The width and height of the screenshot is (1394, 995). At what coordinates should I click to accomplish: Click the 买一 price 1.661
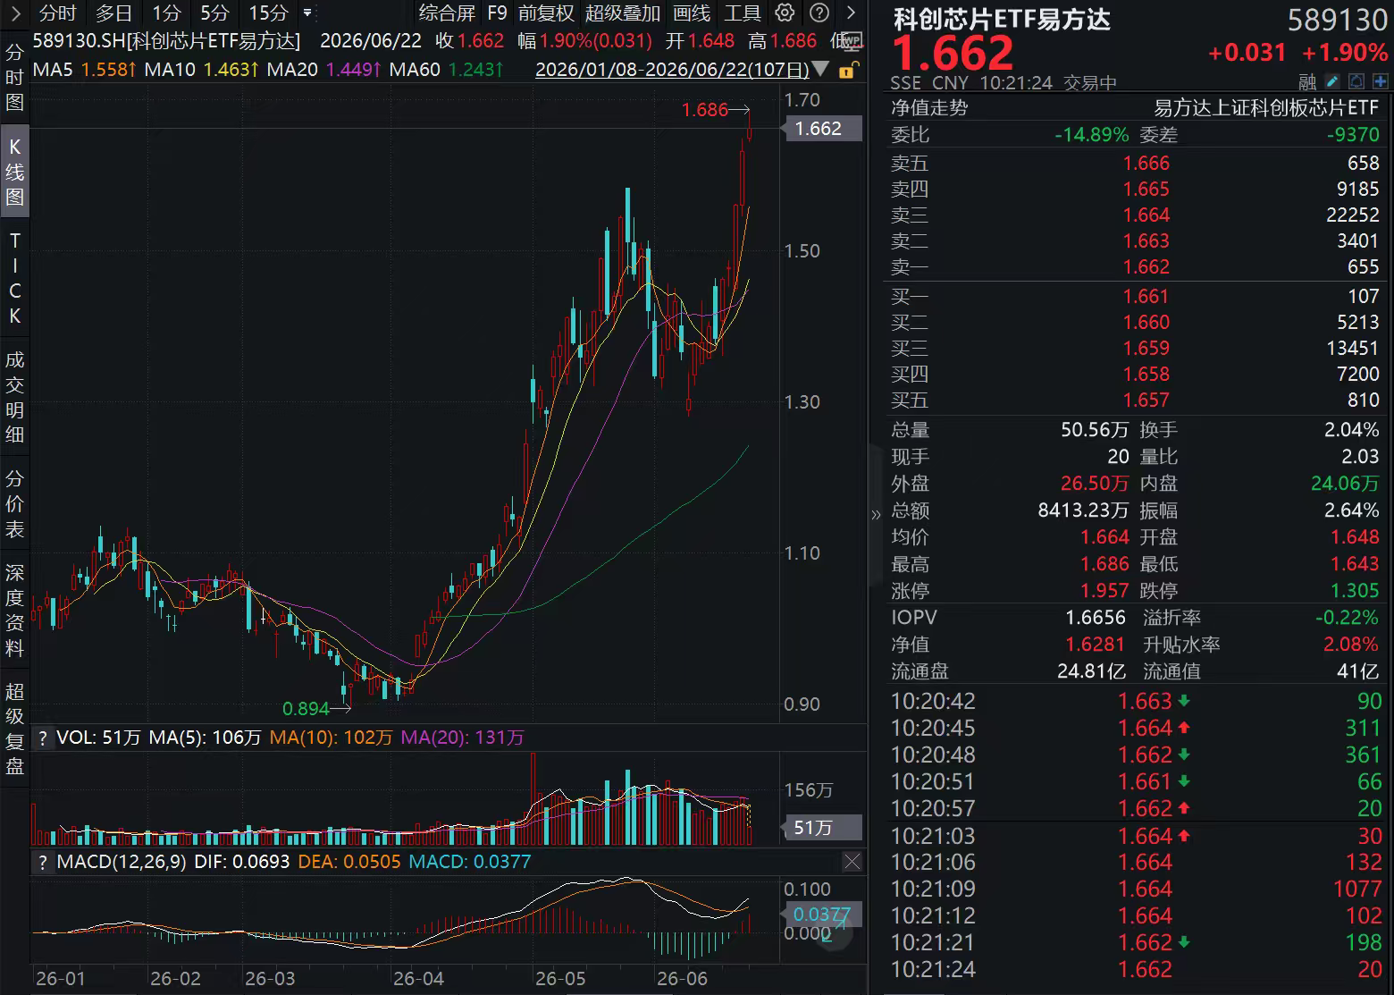1146,296
